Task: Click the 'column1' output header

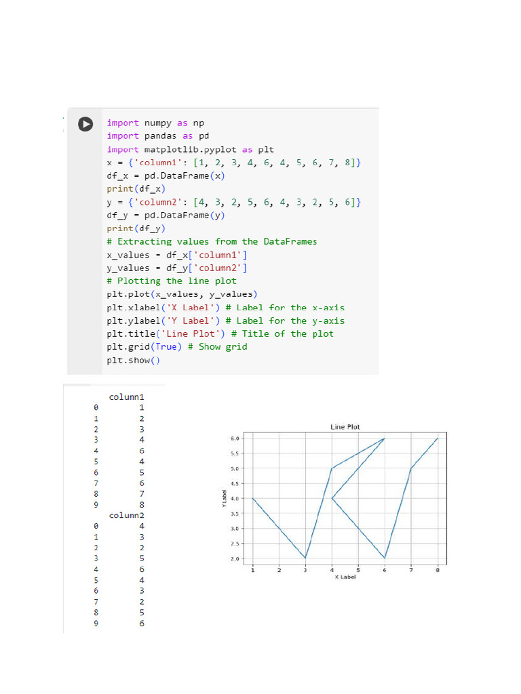Action: 127,397
